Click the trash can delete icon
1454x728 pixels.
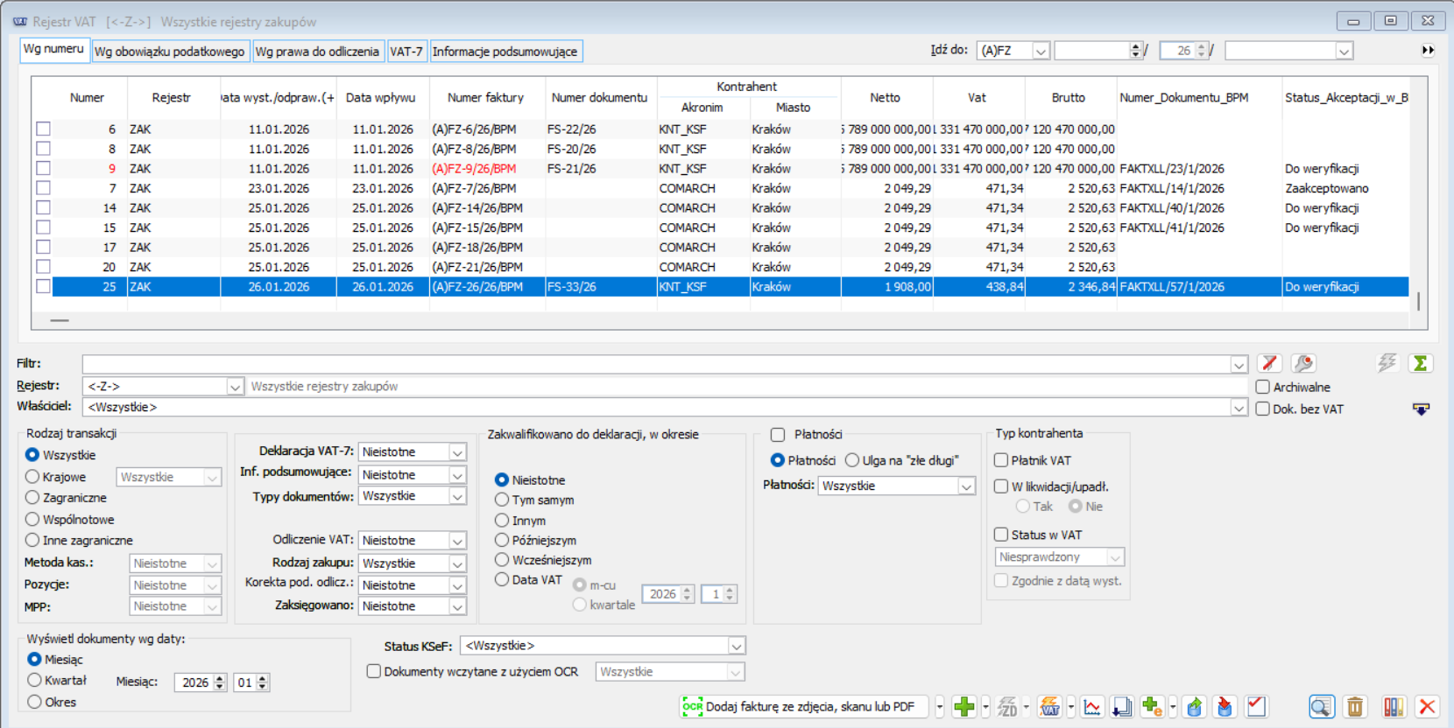click(x=1354, y=707)
